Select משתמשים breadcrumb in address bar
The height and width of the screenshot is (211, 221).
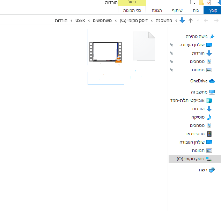(x=102, y=21)
